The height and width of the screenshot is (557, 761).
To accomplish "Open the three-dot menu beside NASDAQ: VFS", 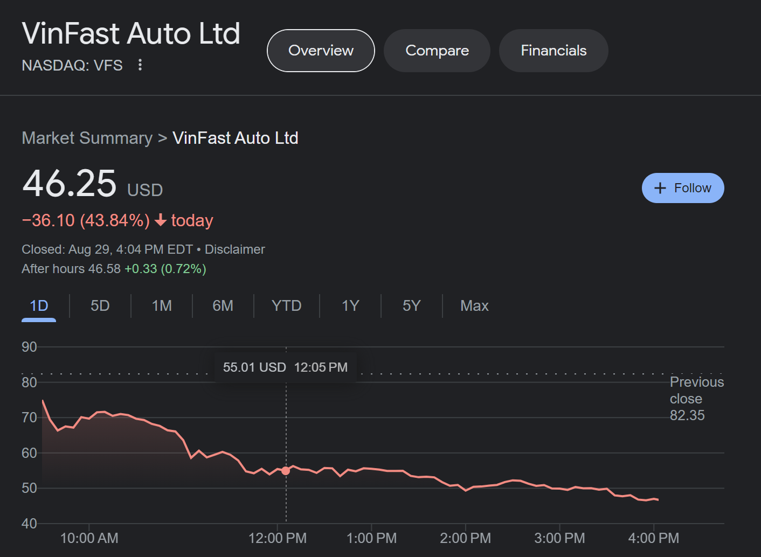I will 140,65.
